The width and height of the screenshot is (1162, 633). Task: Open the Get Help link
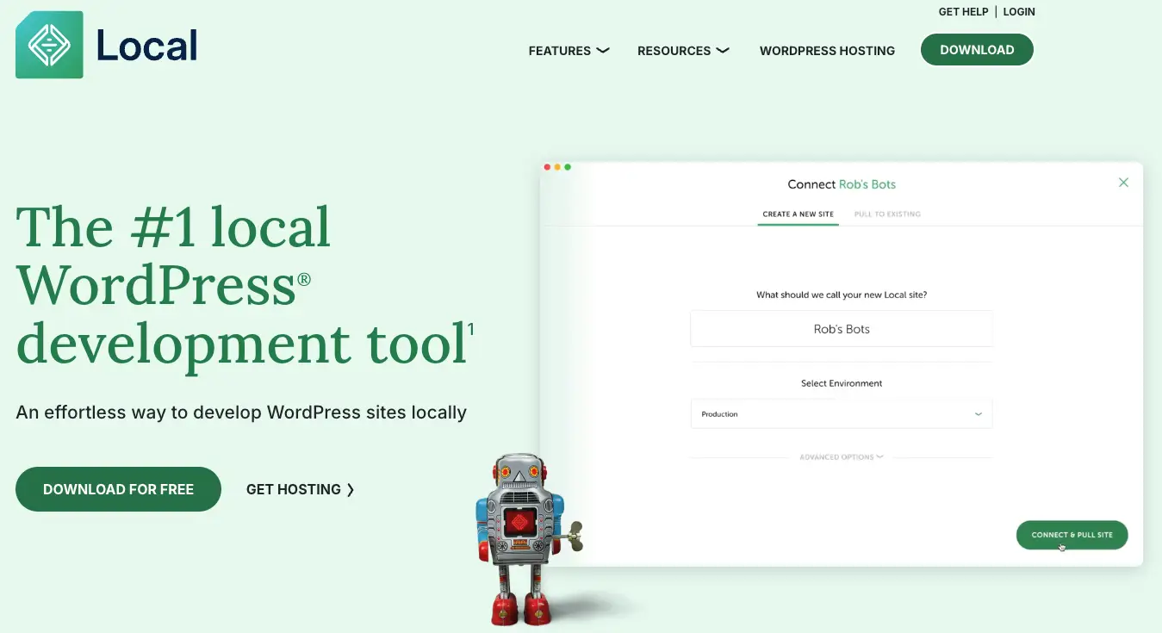pos(963,12)
